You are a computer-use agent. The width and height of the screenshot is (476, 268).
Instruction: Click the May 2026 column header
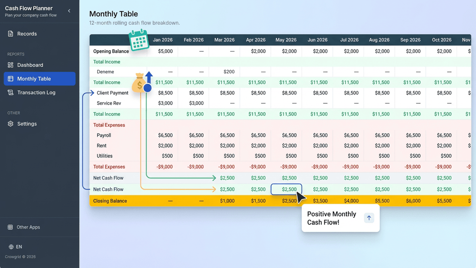pos(286,40)
